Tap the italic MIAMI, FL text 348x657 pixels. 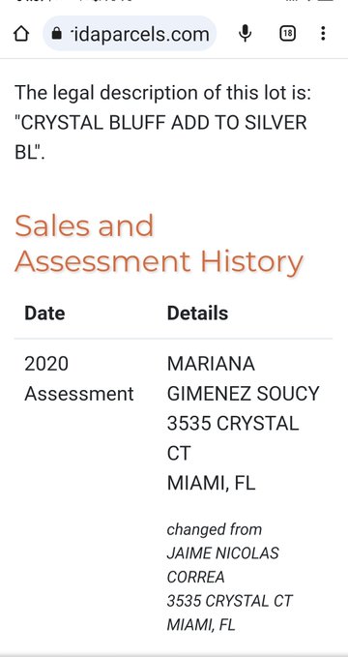[201, 625]
